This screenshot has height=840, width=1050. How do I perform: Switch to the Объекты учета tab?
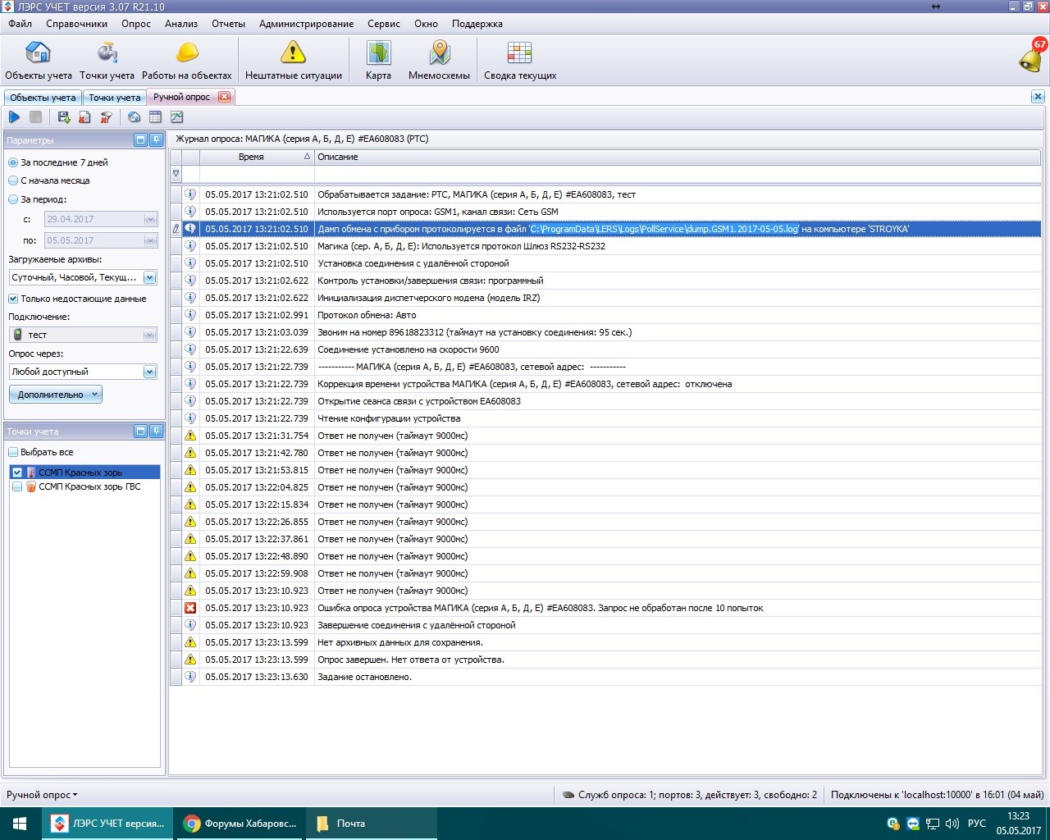pyautogui.click(x=43, y=98)
